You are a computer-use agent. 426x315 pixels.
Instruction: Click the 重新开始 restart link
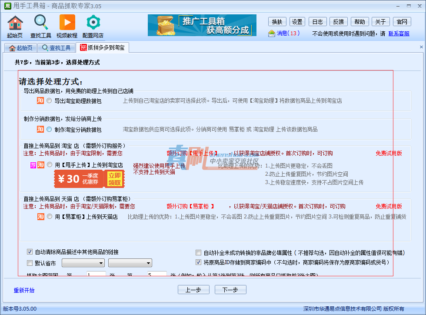(24, 290)
